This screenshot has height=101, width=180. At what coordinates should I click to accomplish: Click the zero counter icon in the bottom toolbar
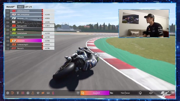pos(18,93)
